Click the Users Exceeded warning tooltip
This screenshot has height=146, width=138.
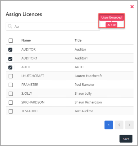(111, 18)
